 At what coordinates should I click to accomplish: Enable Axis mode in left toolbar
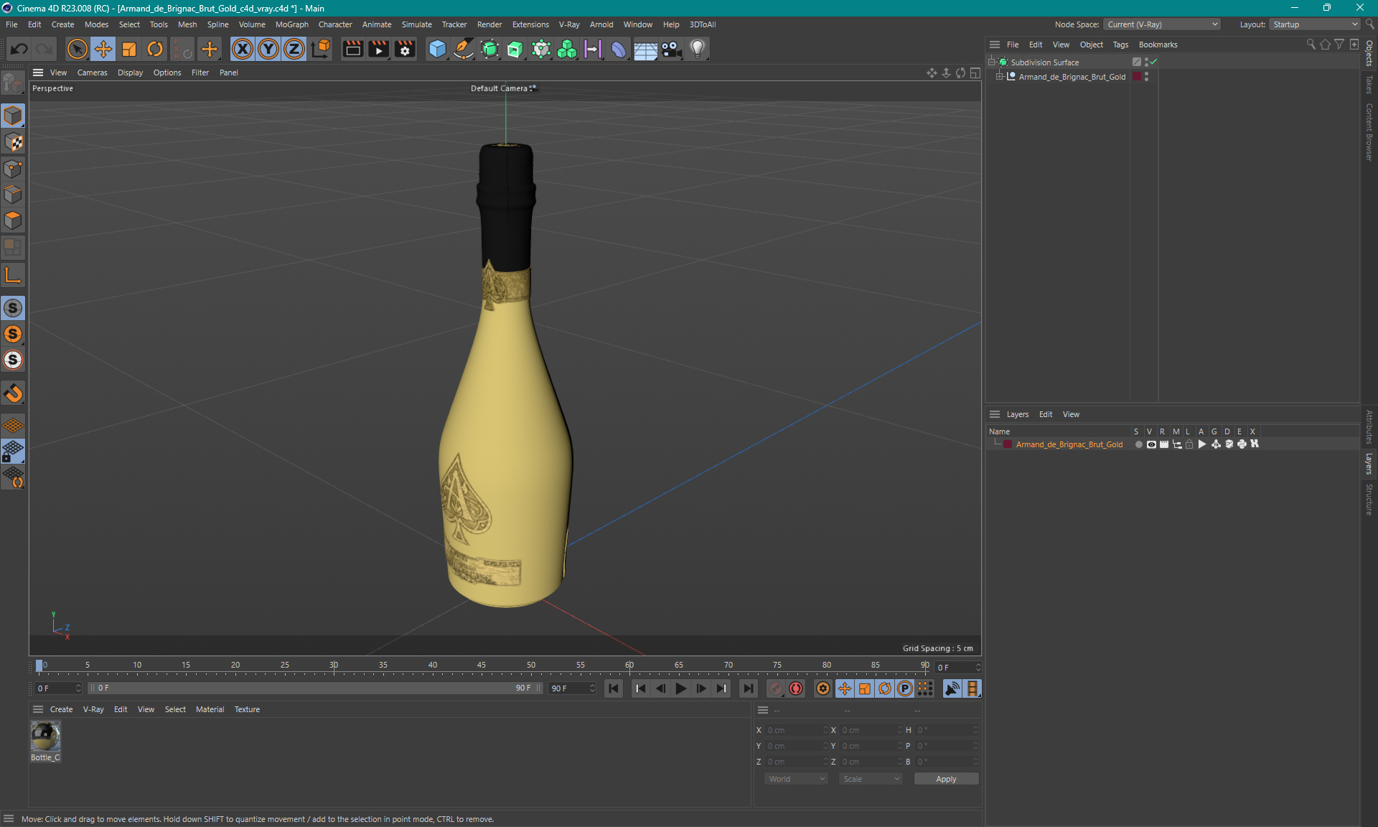tap(13, 275)
